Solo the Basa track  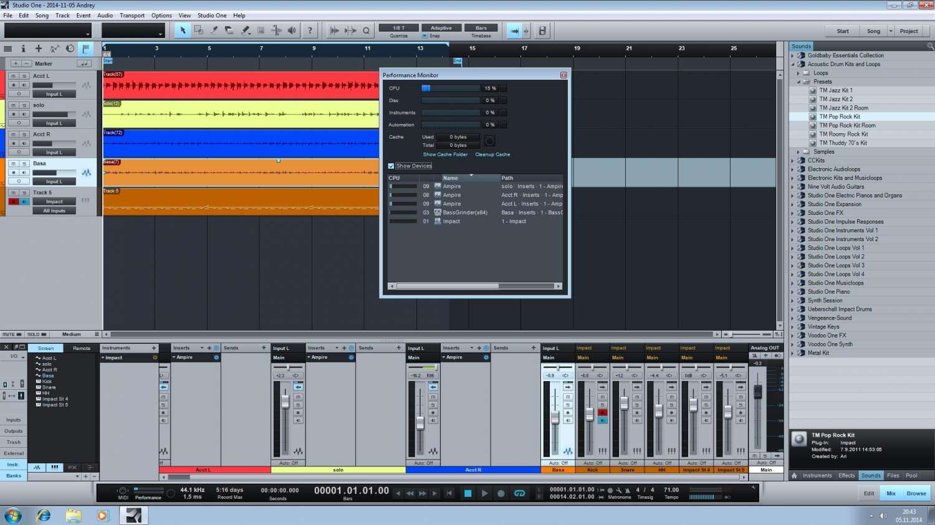point(24,164)
